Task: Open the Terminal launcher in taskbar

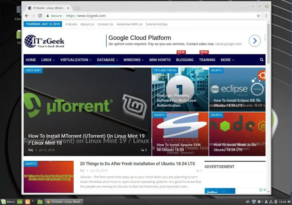Action: 33,202
